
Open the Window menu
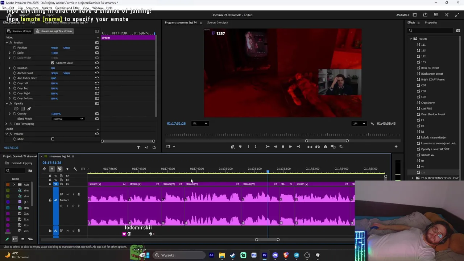pyautogui.click(x=98, y=8)
